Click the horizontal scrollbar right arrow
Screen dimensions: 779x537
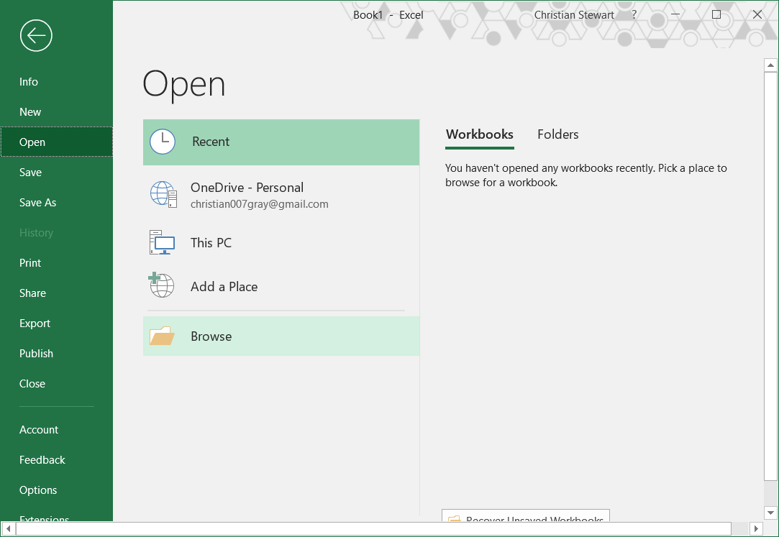pos(756,529)
